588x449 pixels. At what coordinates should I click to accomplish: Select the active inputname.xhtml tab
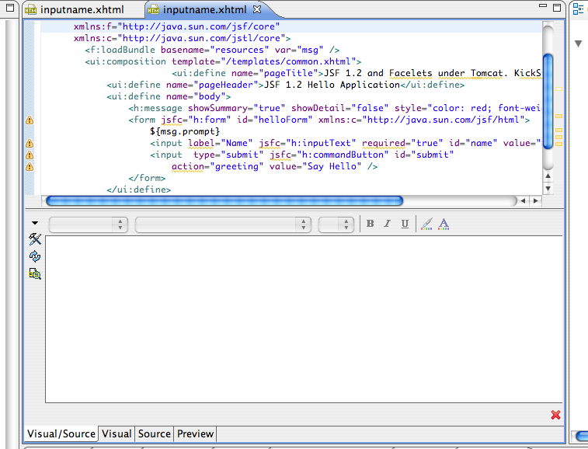click(x=204, y=10)
